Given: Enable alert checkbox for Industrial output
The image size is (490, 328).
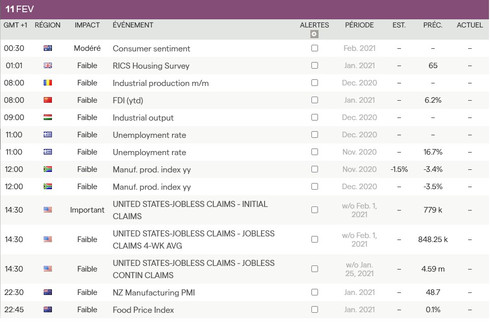Looking at the screenshot, I should click(x=314, y=117).
